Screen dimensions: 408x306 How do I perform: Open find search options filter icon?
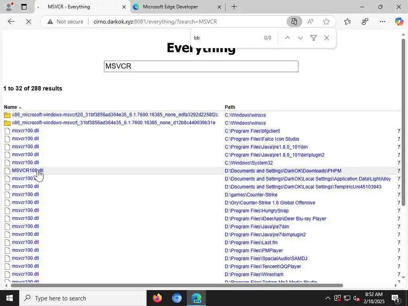click(x=314, y=38)
